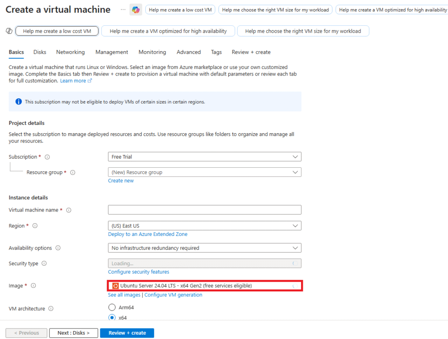Click the Copilot icon in the header

136,10
